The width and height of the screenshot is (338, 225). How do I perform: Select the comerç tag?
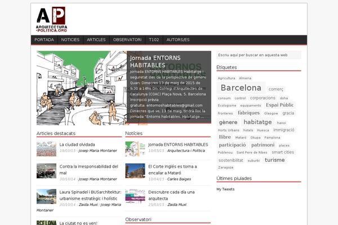point(276,89)
